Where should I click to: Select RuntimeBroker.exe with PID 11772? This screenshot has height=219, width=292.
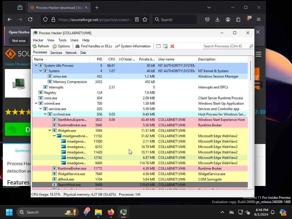click(140, 168)
